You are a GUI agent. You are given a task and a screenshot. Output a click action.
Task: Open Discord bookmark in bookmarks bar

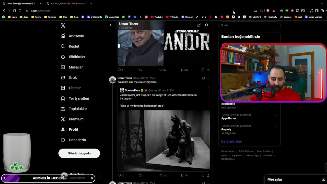[187, 17]
